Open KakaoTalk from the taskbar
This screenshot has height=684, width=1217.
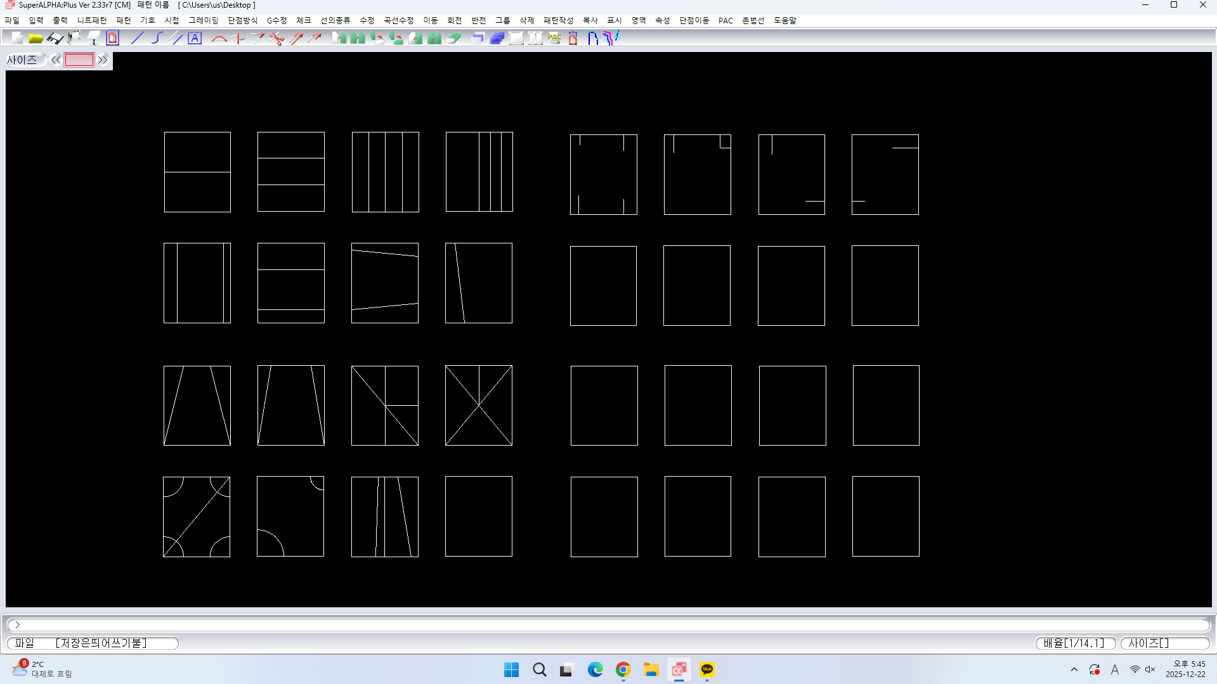click(706, 669)
